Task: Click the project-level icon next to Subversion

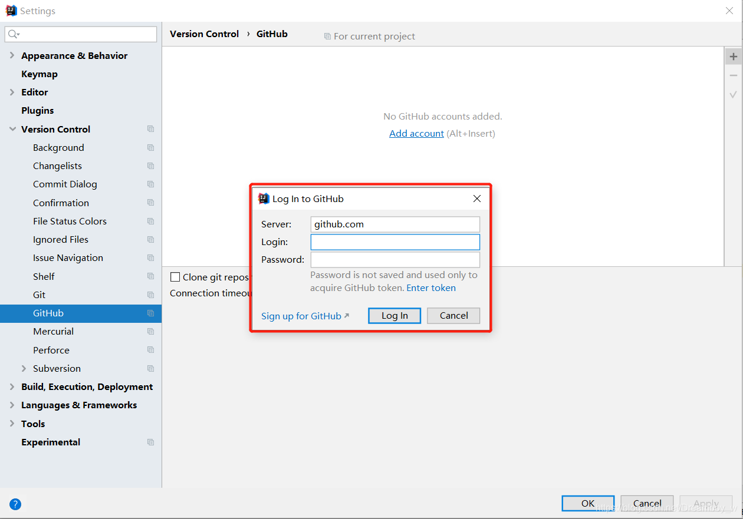Action: [151, 369]
